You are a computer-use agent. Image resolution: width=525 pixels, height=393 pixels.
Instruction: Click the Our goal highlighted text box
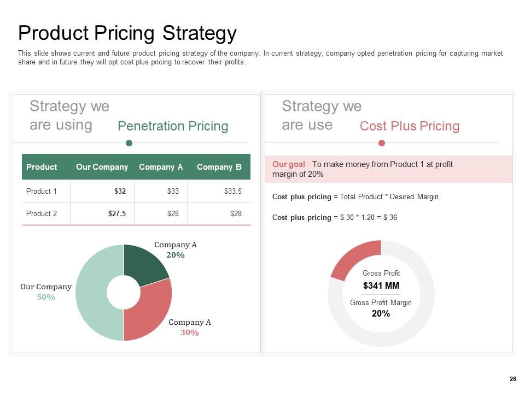pos(388,169)
